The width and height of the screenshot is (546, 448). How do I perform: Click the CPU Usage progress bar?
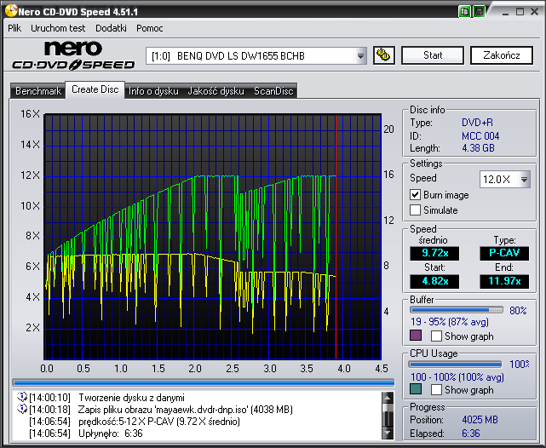click(456, 365)
